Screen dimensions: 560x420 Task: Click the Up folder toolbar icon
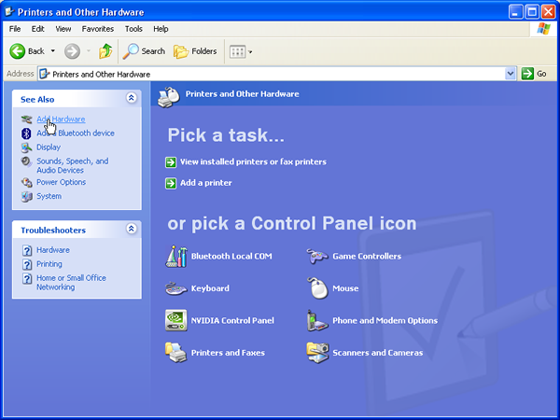(x=106, y=51)
